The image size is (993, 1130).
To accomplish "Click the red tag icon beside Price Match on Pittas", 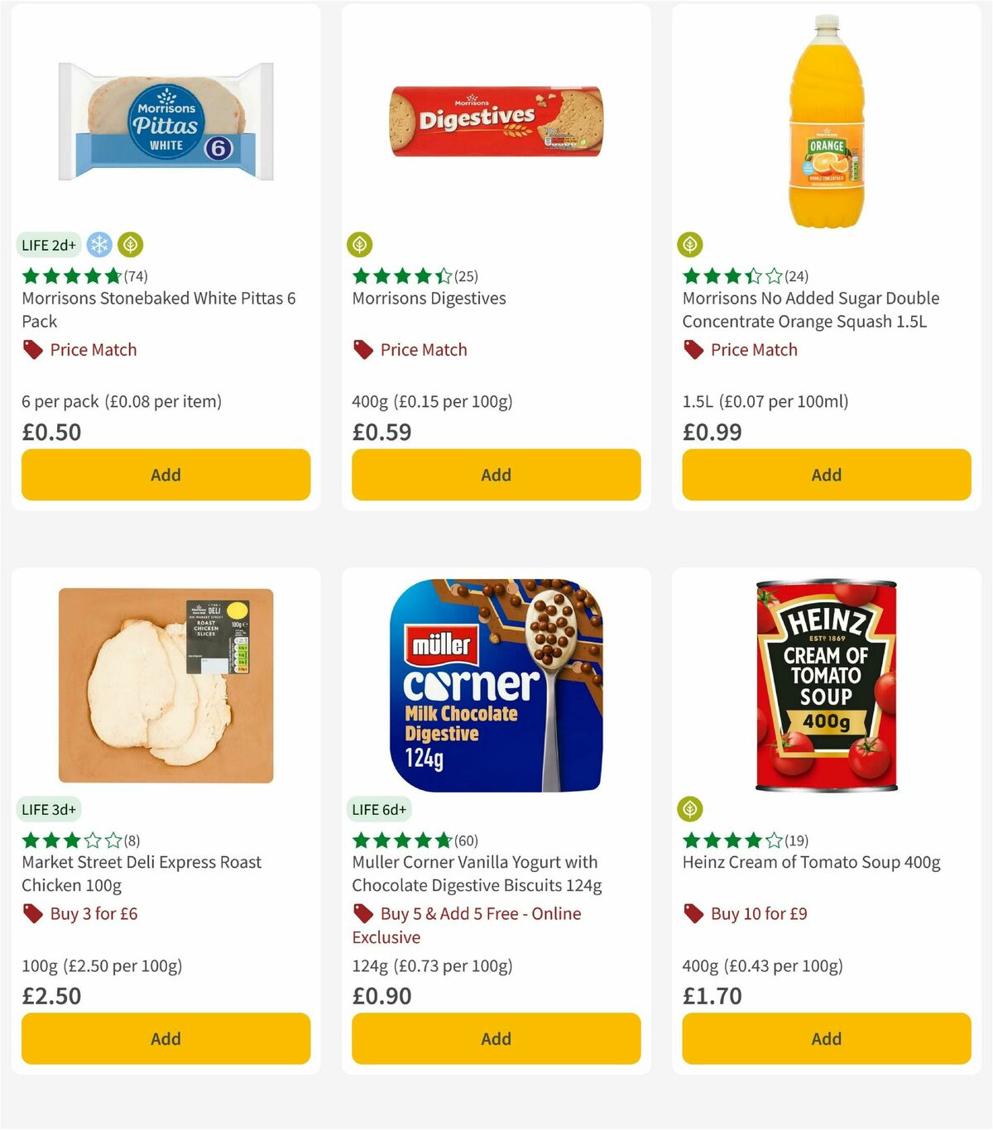I will 31,349.
